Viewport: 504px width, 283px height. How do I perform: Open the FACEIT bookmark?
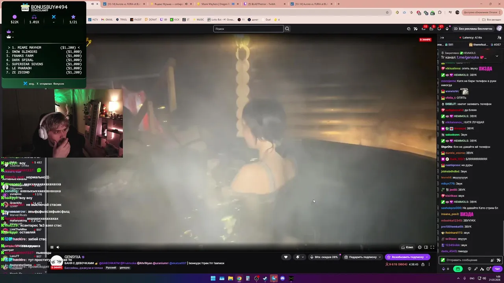136,19
